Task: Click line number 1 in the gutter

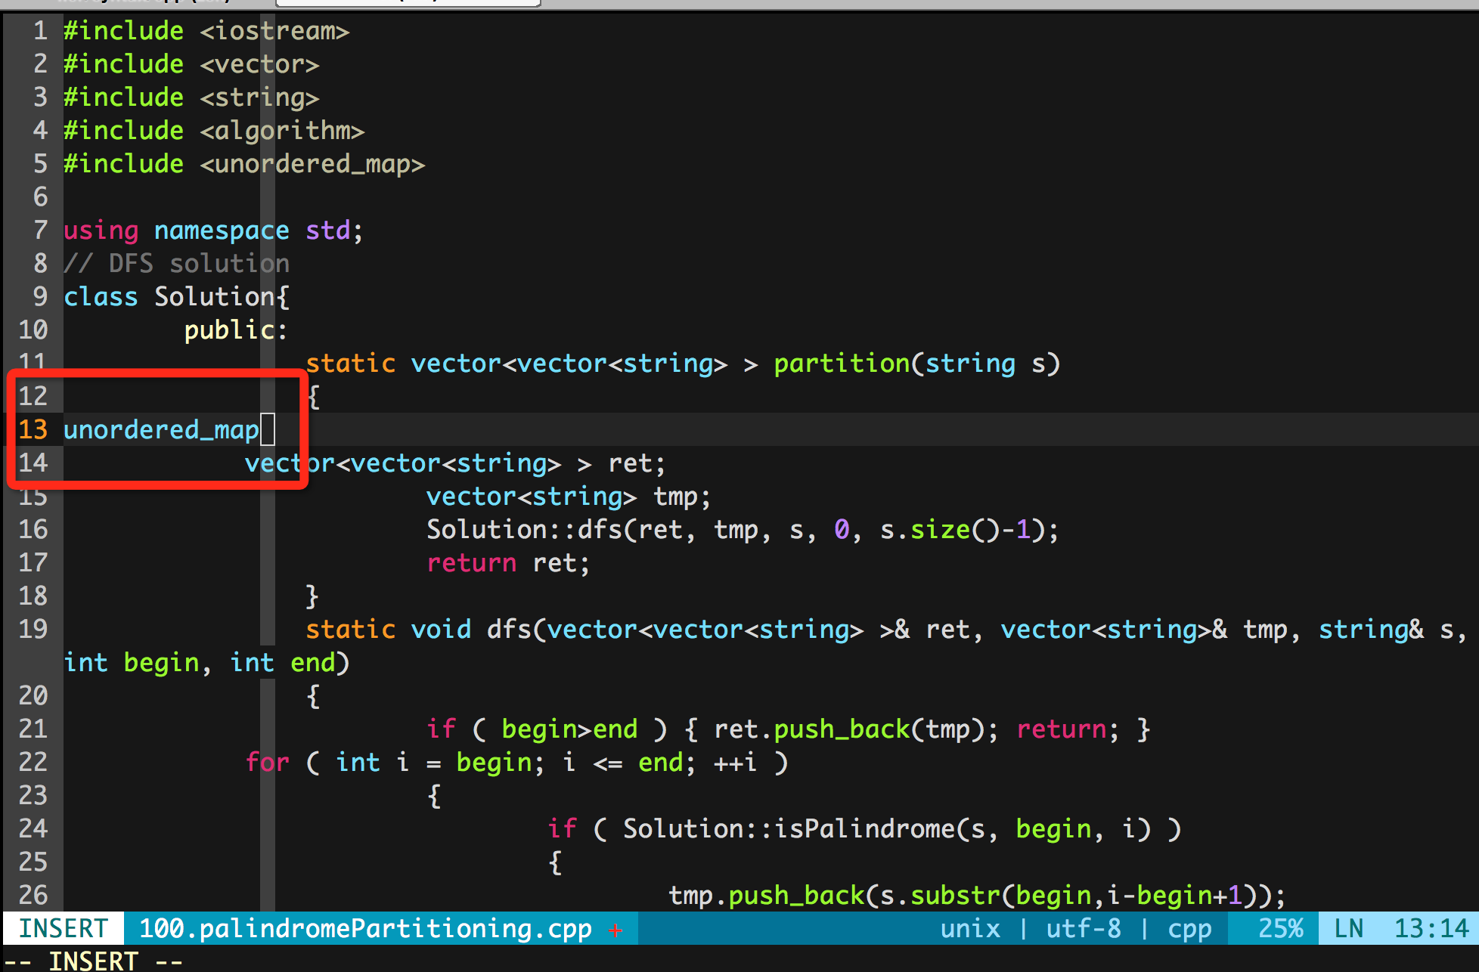Action: tap(40, 31)
